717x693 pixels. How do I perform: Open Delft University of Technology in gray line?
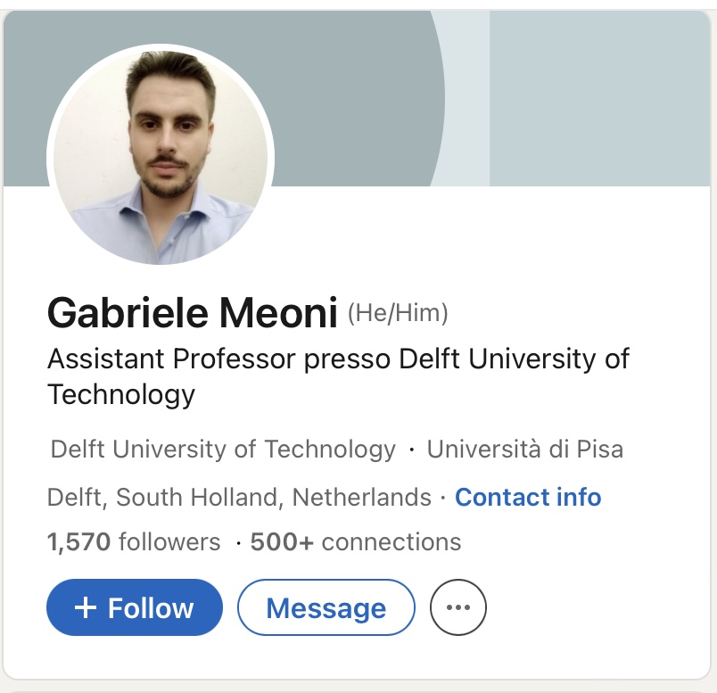[x=223, y=449]
